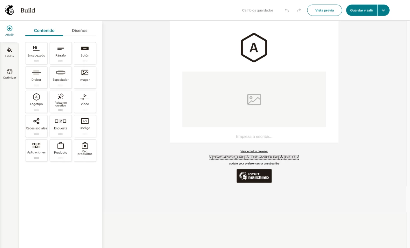Add the Vídeo content block
This screenshot has height=248, width=410.
click(85, 101)
